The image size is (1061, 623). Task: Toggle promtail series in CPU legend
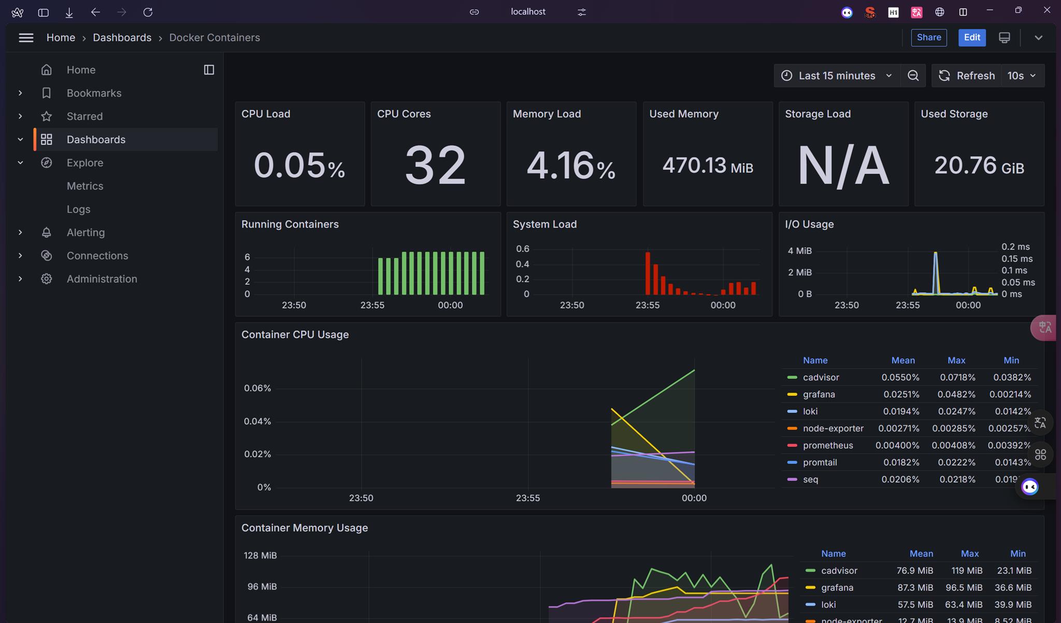coord(820,462)
